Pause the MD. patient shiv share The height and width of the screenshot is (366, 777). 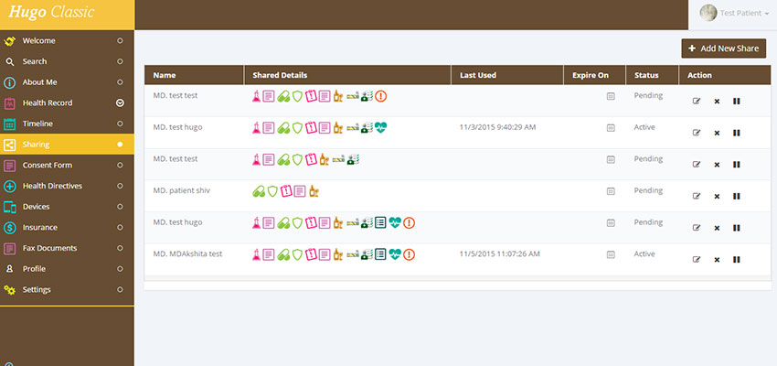(x=737, y=197)
